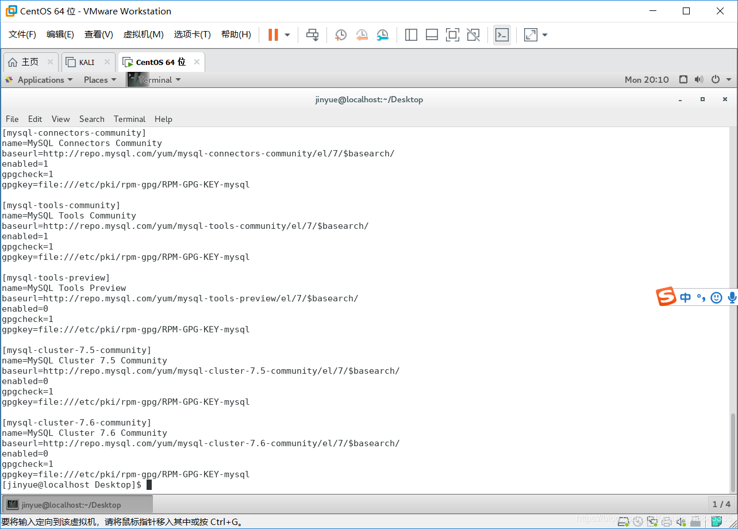Open the 虚拟机(M) menu
Image resolution: width=738 pixels, height=529 pixels.
click(x=143, y=34)
